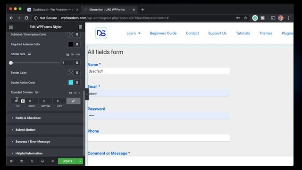This screenshot has width=302, height=170.
Task: Clear the Required Asterisk Color value
Action: click(x=77, y=44)
